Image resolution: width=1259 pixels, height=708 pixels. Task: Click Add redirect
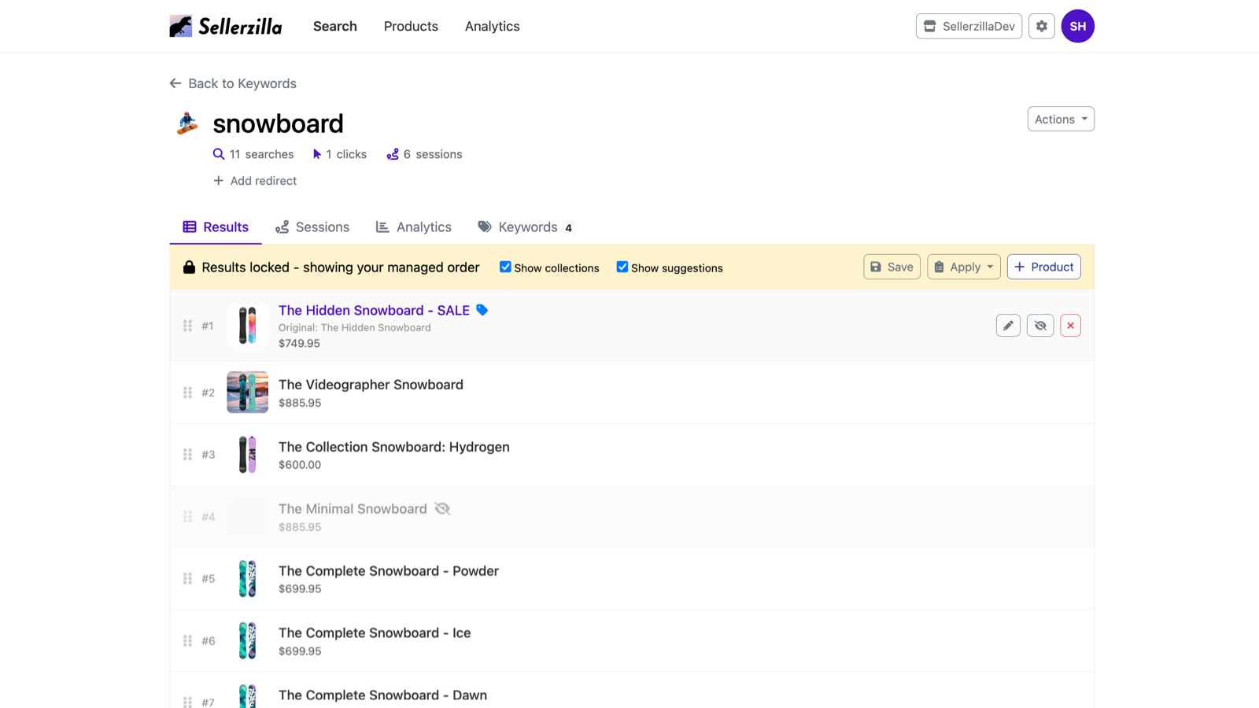click(255, 180)
